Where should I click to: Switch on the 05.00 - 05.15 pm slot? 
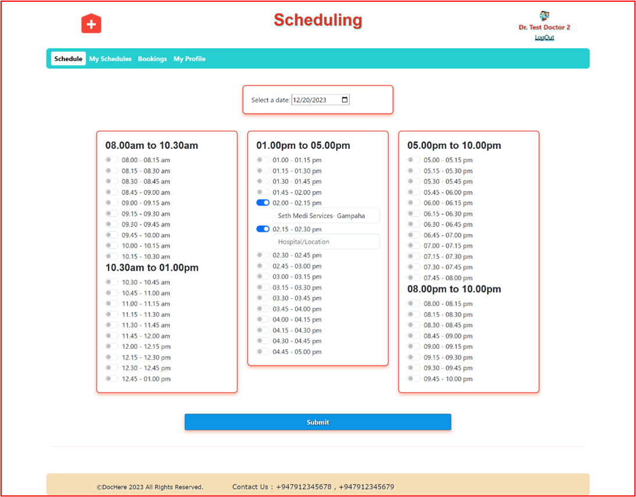click(414, 160)
